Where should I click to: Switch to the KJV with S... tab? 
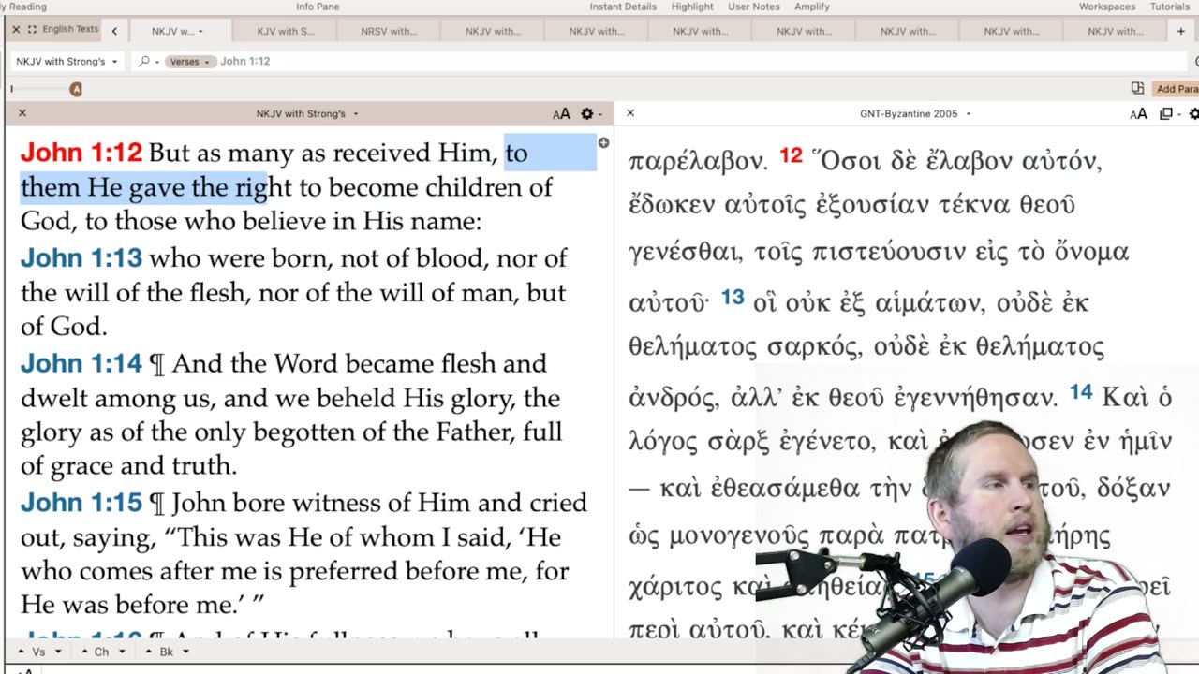pos(286,31)
